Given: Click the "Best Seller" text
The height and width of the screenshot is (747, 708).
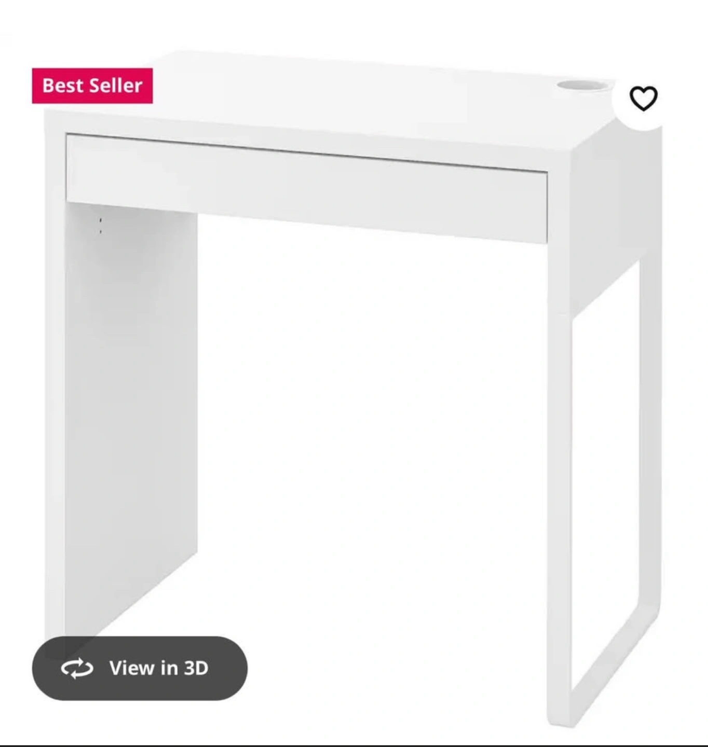Looking at the screenshot, I should coord(92,86).
